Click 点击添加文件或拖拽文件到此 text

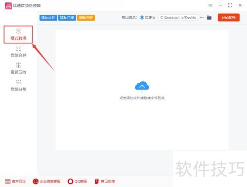click(x=142, y=98)
